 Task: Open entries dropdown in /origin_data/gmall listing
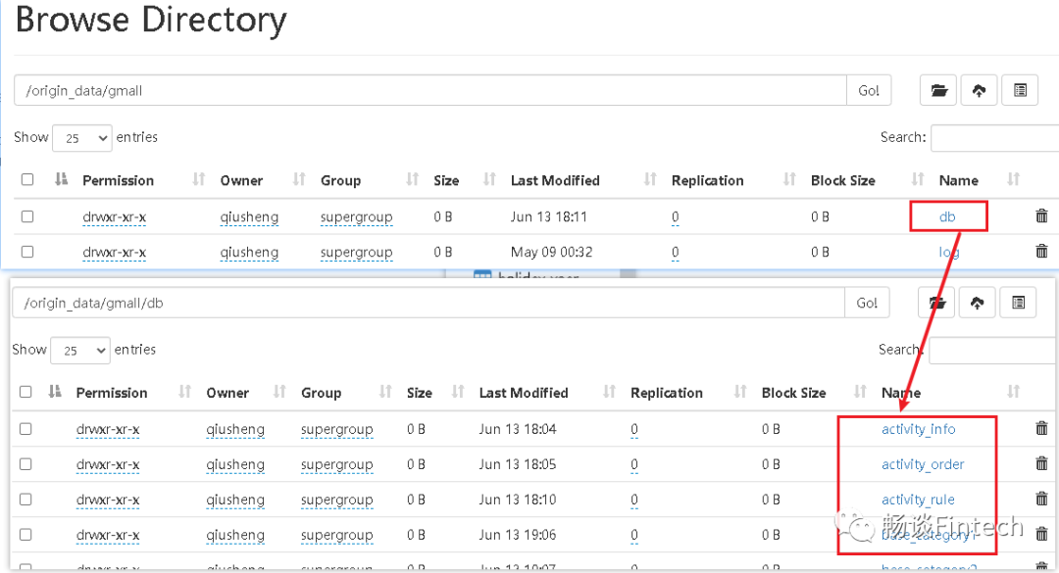pos(82,138)
